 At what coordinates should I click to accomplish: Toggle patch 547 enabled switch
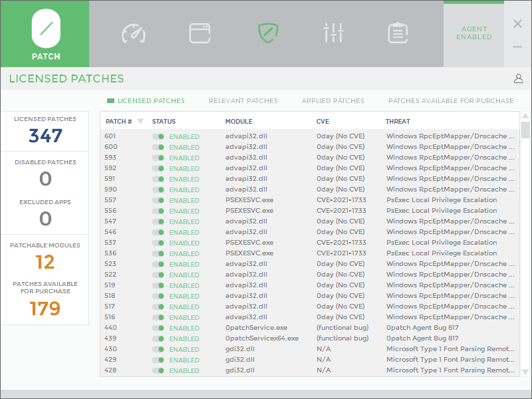point(158,221)
